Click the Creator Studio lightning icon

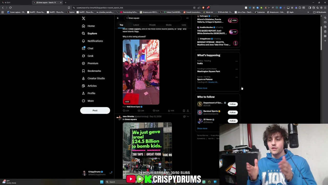pyautogui.click(x=83, y=78)
